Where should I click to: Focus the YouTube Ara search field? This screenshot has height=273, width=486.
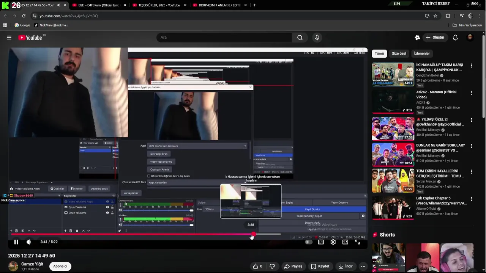(224, 38)
